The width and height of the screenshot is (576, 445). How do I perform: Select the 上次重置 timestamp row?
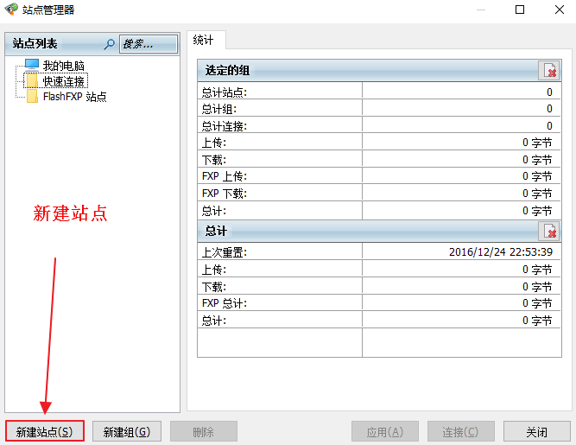375,252
